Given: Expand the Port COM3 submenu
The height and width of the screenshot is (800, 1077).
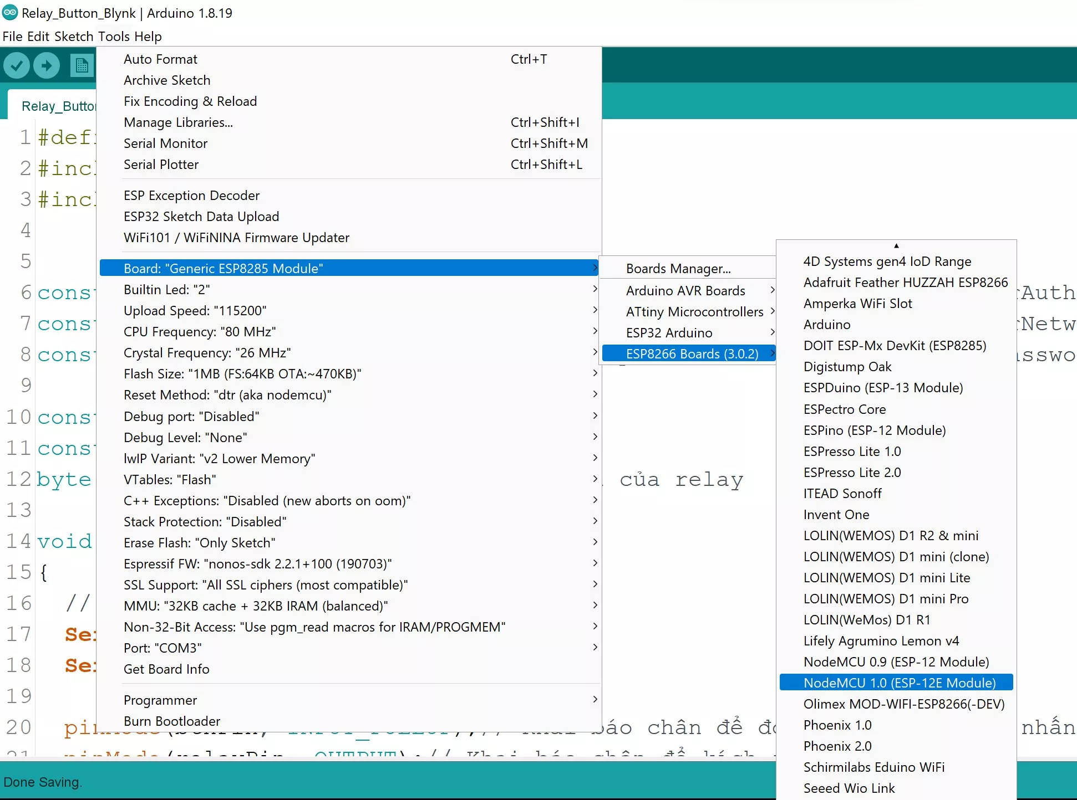Looking at the screenshot, I should [x=349, y=648].
